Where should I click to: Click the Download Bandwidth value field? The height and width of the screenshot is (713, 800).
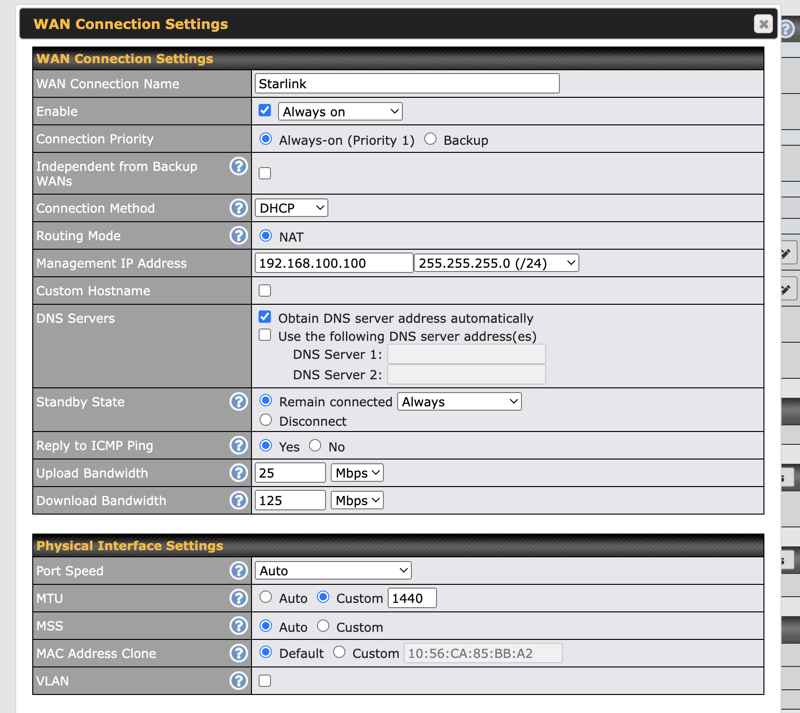click(x=290, y=500)
